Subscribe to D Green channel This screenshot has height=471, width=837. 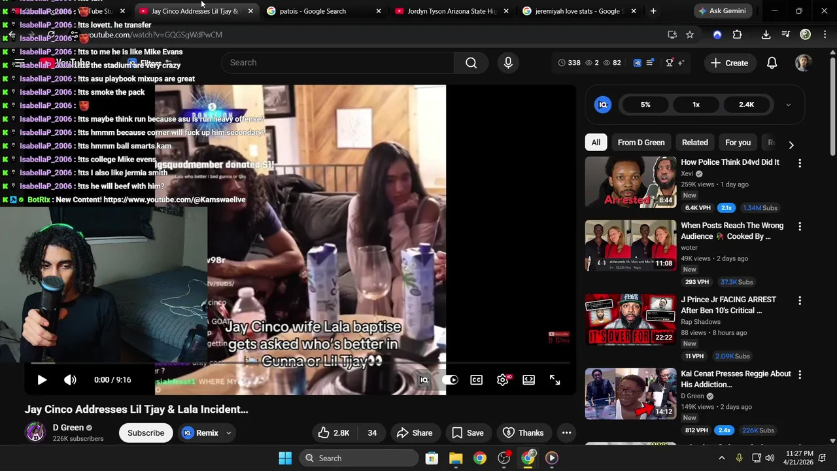(x=146, y=433)
